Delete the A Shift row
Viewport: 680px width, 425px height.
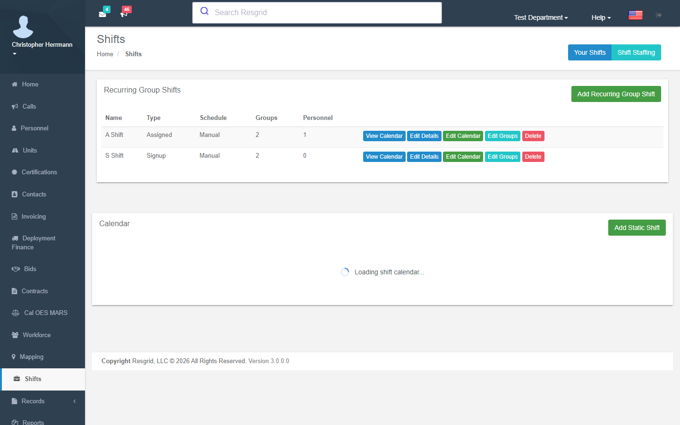click(x=533, y=136)
